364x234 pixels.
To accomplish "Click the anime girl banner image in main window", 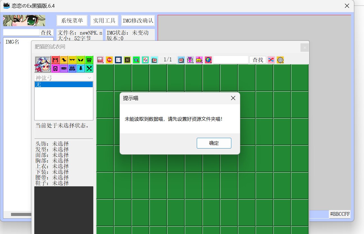I will tap(24, 21).
